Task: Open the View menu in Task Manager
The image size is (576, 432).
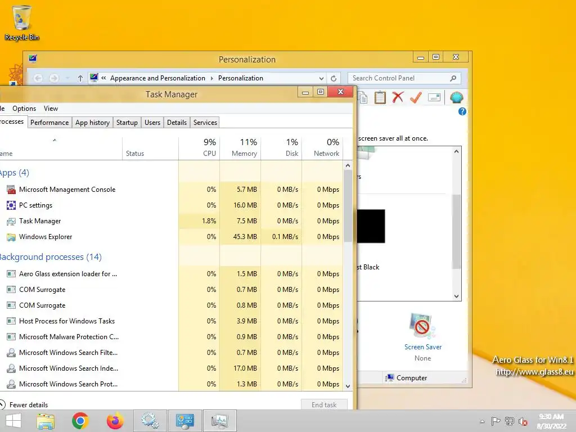Action: [51, 109]
